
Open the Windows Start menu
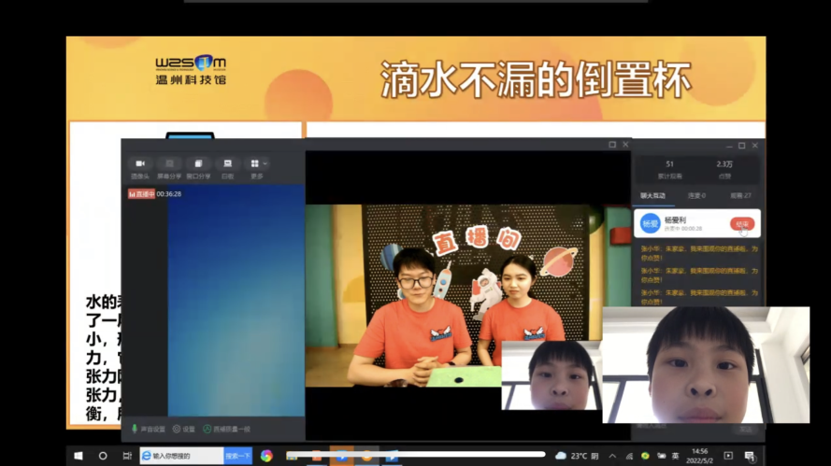pos(78,456)
